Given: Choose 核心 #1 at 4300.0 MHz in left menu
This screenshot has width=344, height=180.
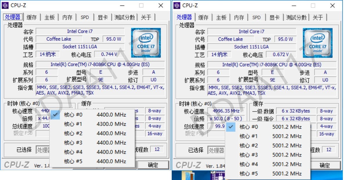Looking at the screenshot, I should coord(92,124).
